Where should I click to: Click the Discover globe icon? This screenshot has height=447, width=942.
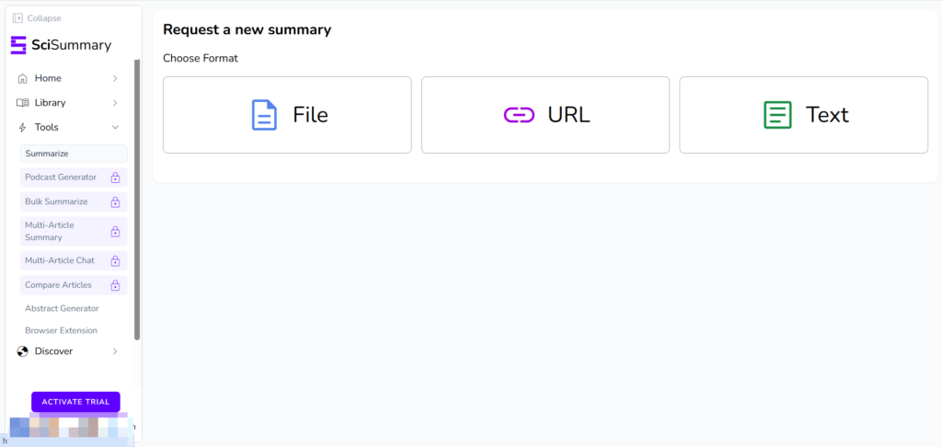[22, 351]
